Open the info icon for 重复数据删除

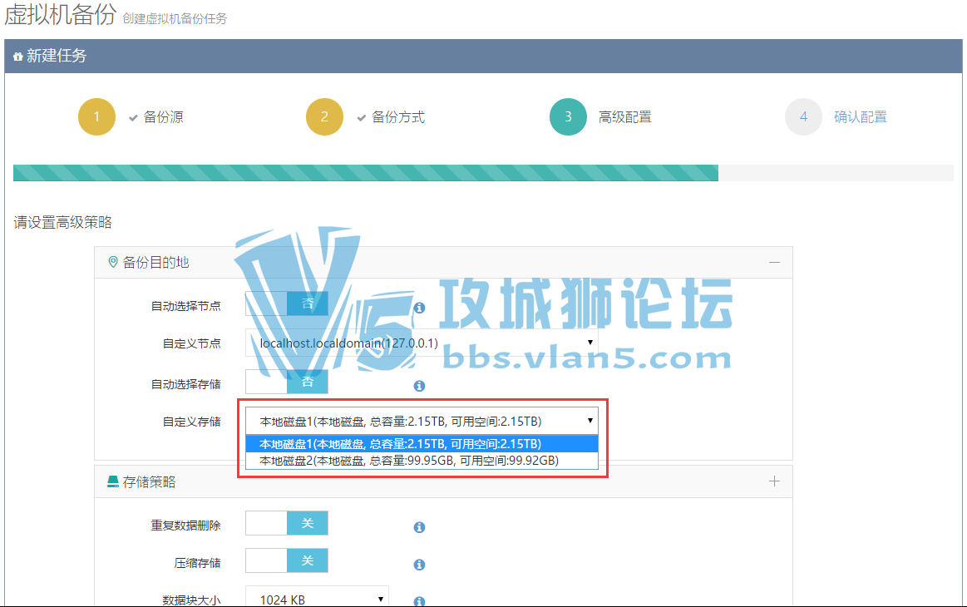click(x=419, y=527)
